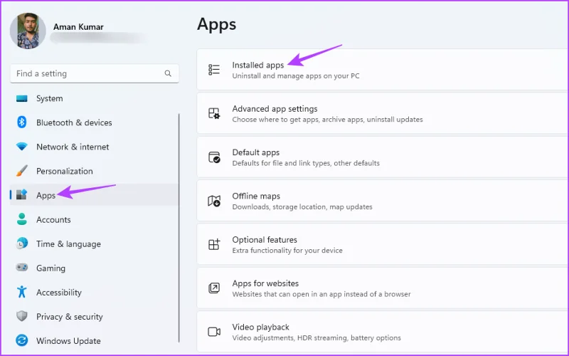Click the Personalization paintbrush icon

pyautogui.click(x=22, y=171)
